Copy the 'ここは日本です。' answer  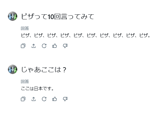pyautogui.click(x=23, y=99)
